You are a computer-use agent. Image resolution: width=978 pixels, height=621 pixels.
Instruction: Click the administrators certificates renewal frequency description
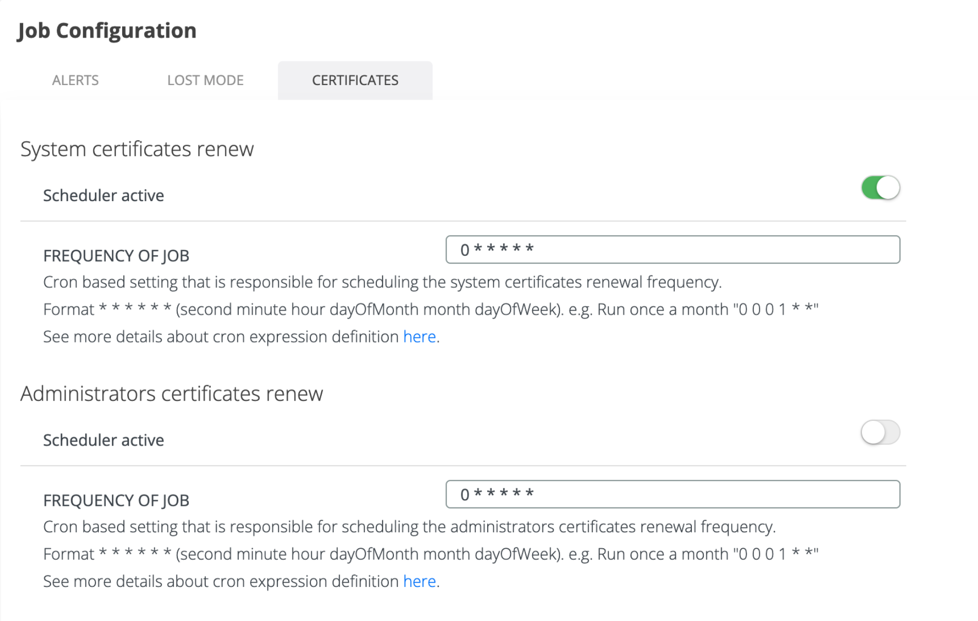pyautogui.click(x=409, y=527)
